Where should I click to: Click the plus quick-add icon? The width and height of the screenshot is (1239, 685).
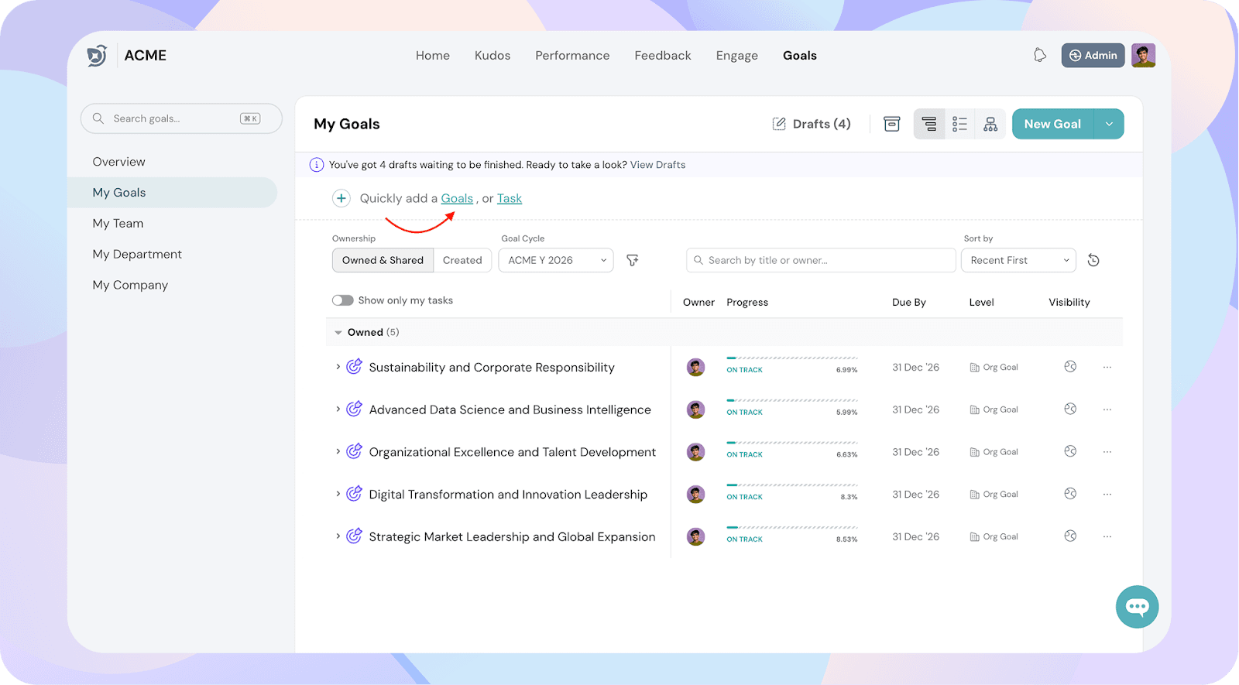click(x=341, y=199)
